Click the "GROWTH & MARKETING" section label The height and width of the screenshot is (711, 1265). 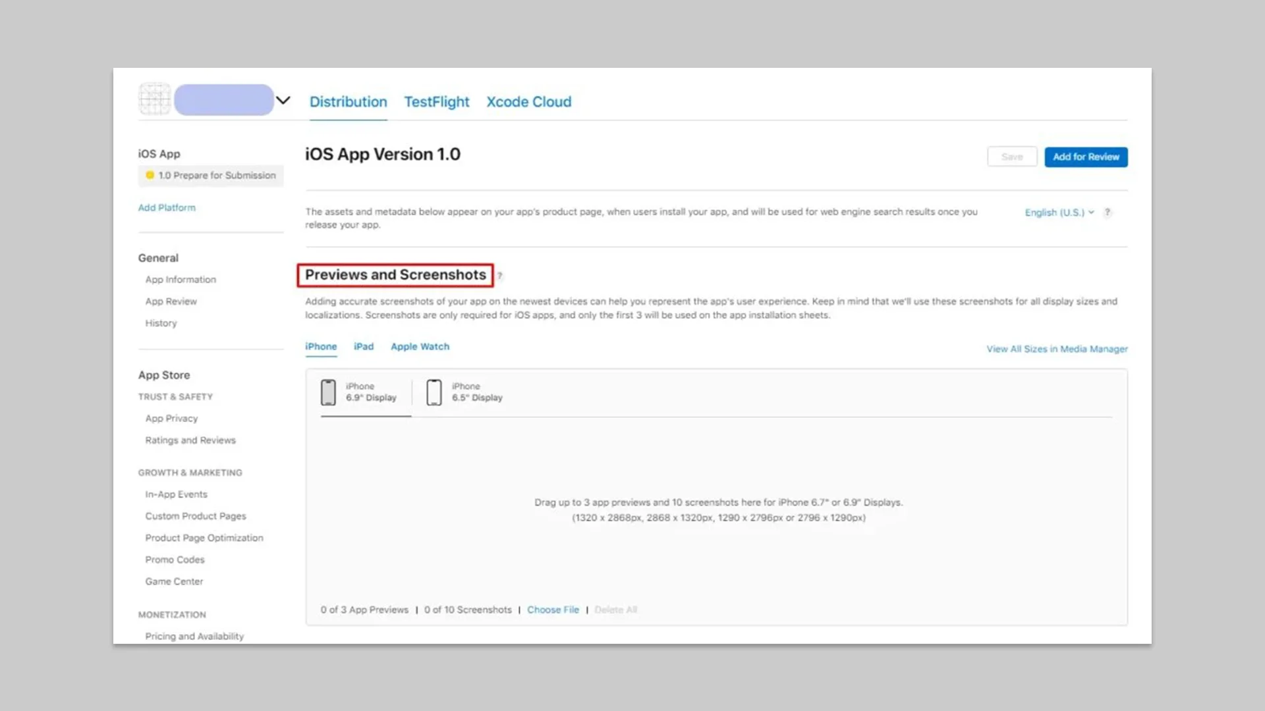[x=190, y=472]
